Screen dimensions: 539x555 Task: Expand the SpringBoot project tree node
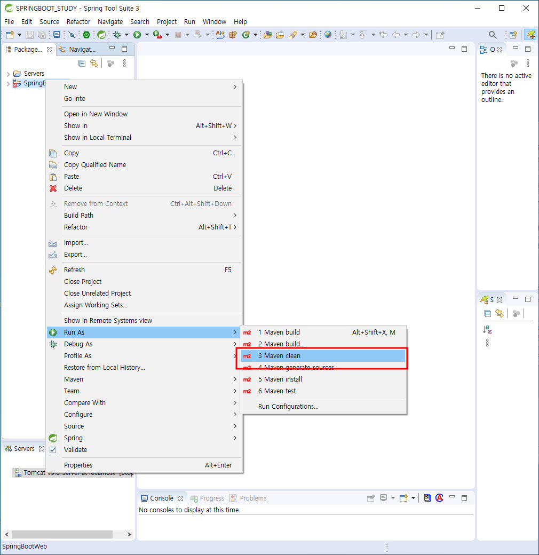tap(8, 84)
